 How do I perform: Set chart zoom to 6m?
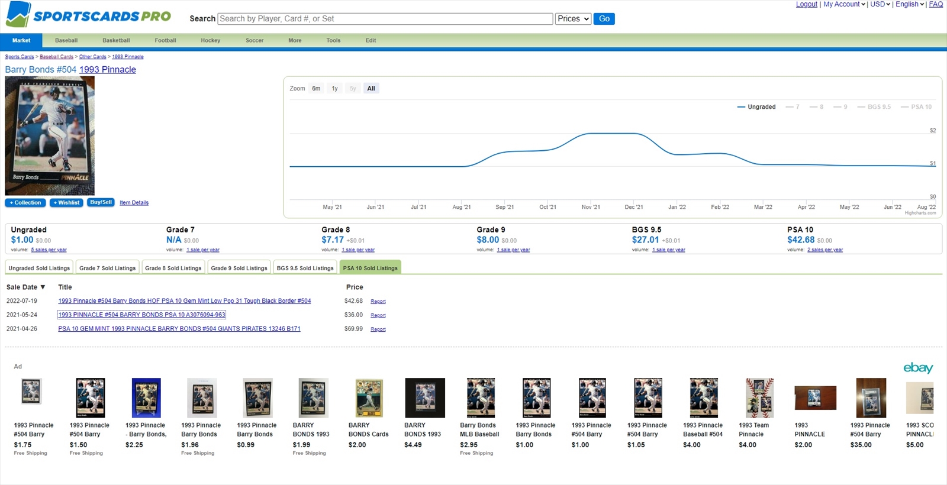316,89
